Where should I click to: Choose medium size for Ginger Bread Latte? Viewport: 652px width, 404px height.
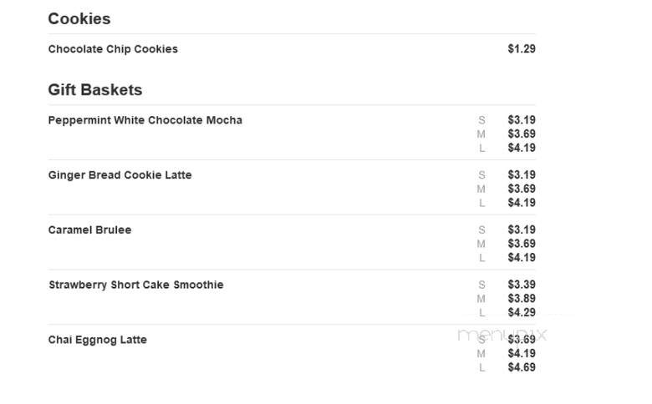(x=481, y=189)
